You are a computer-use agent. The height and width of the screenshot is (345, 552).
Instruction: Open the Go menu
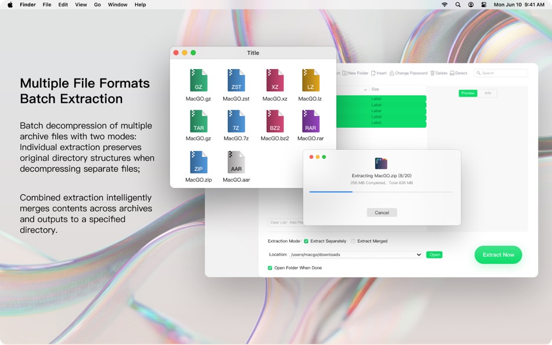(x=98, y=5)
